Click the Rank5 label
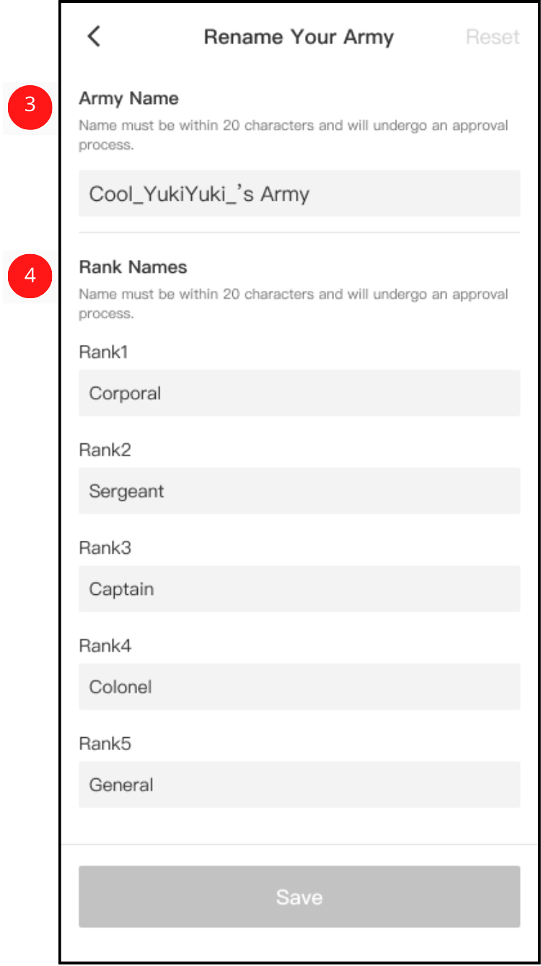 pyautogui.click(x=105, y=744)
